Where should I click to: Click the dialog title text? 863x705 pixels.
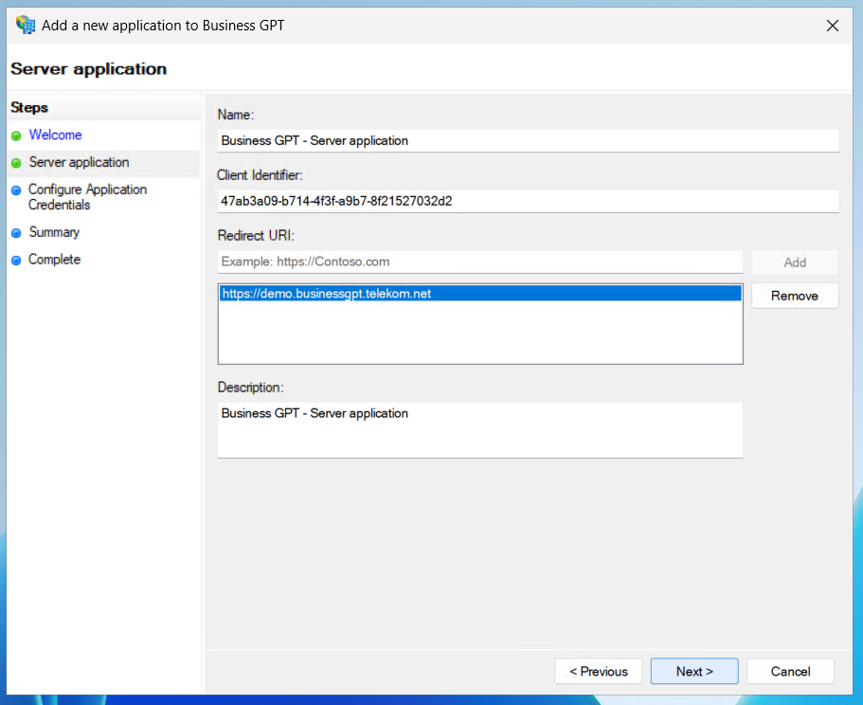coord(163,26)
